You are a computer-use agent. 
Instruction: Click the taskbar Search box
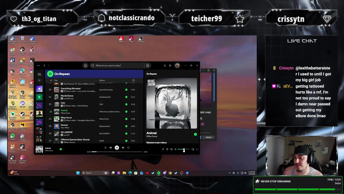point(95,173)
